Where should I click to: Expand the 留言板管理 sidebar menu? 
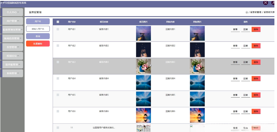(13, 65)
